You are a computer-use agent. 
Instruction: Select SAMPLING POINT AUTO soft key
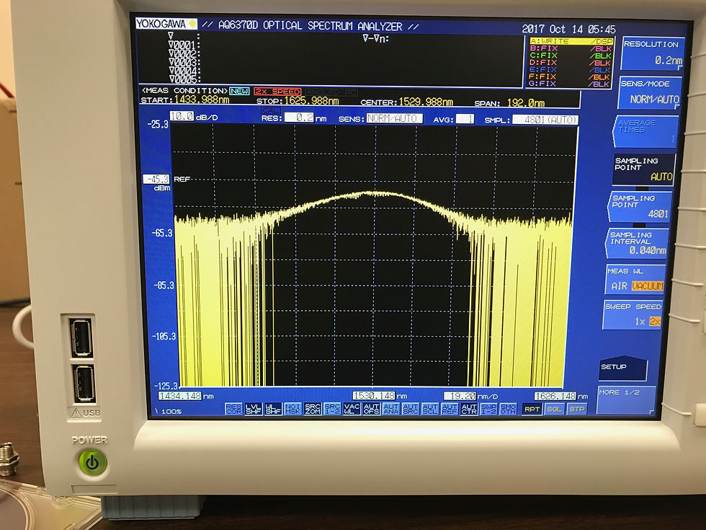(644, 169)
